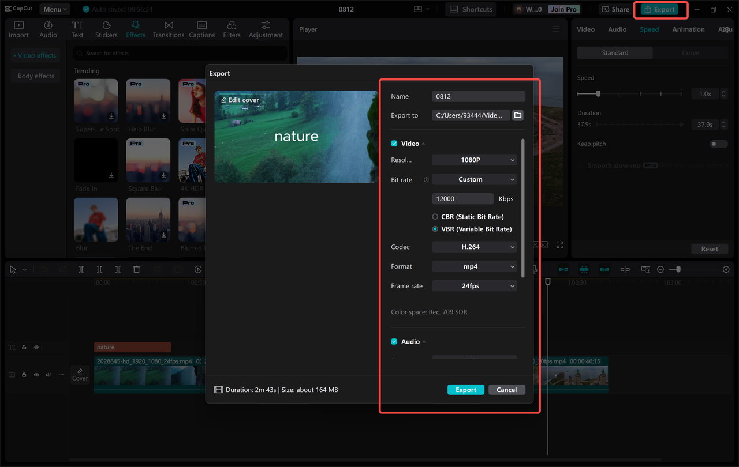Click the Export button in the dialog
The width and height of the screenshot is (739, 467).
[x=465, y=389]
